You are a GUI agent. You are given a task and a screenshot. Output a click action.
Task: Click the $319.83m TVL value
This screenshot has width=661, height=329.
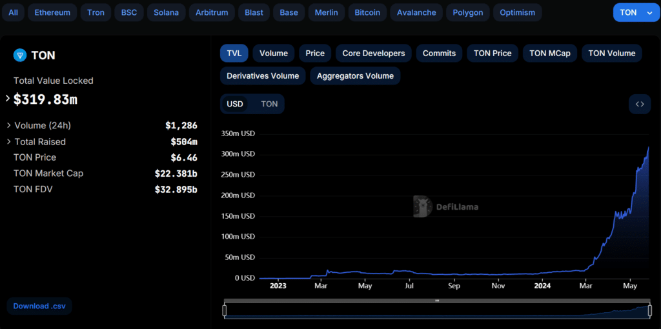(45, 99)
